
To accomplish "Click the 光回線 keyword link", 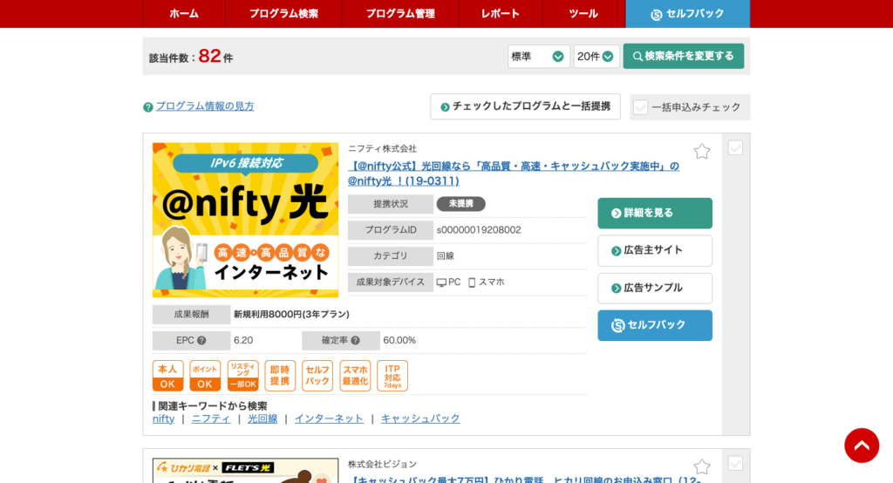I will 262,418.
